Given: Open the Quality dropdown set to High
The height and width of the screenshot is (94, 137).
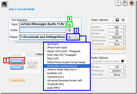Looking at the screenshot, I should point(117,27).
